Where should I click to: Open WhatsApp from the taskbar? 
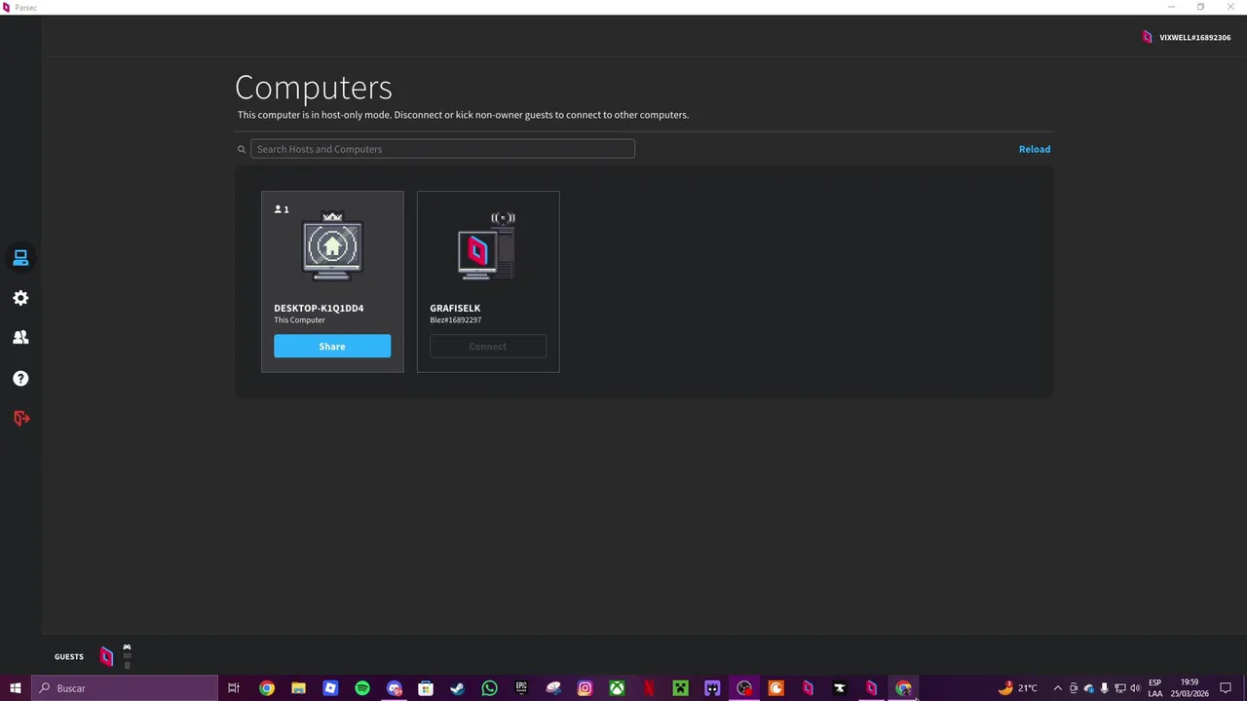point(489,688)
